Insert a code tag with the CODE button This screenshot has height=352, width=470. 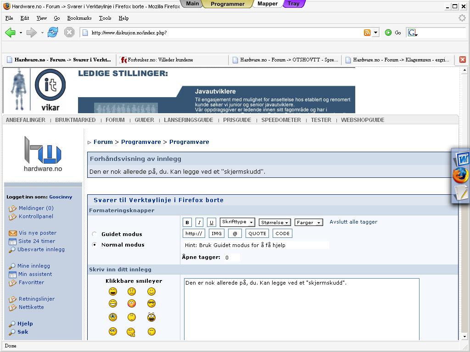pos(282,233)
